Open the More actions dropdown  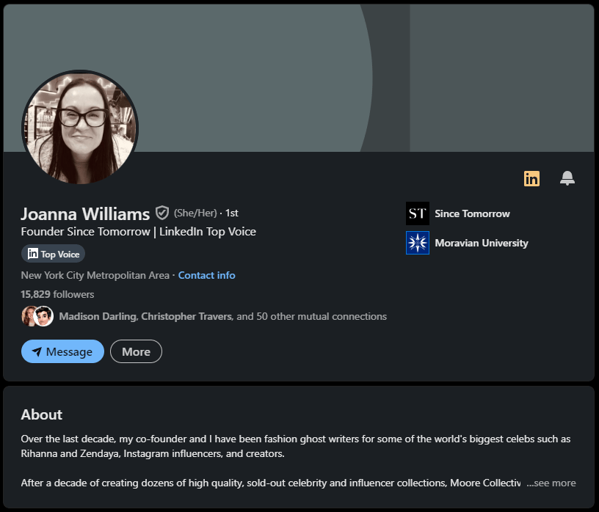[x=136, y=351]
